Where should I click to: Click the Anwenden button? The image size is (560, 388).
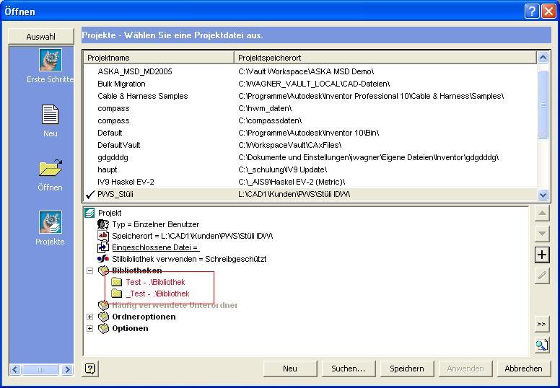pyautogui.click(x=465, y=369)
